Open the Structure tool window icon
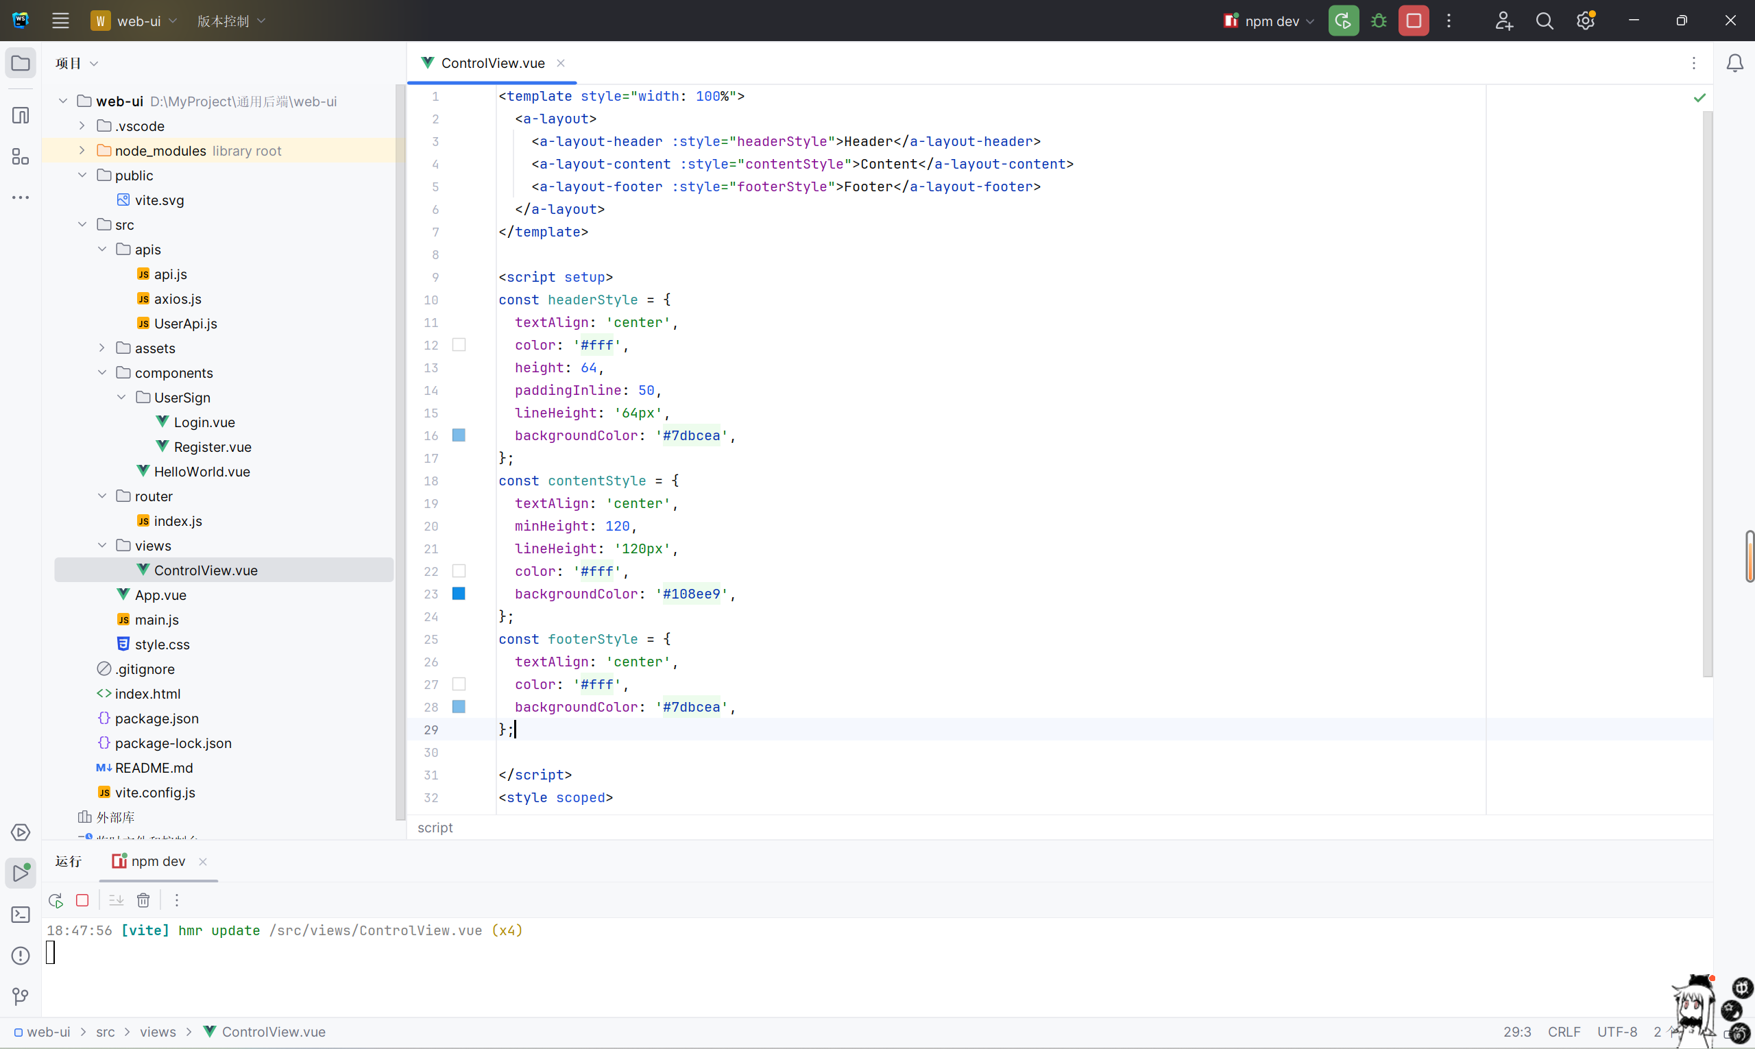1755x1049 pixels. (21, 156)
